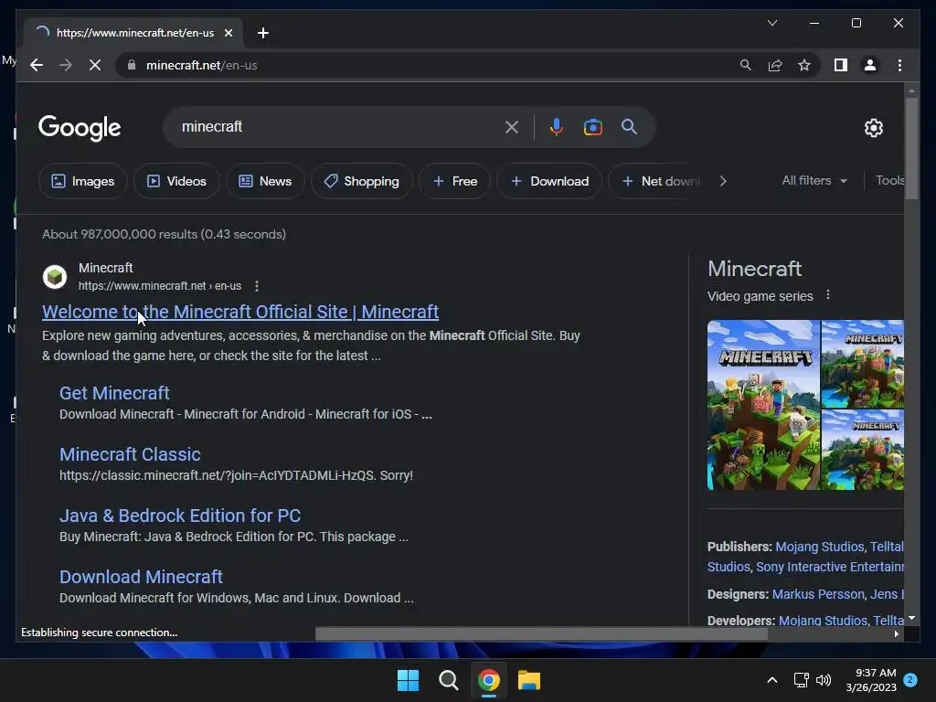The width and height of the screenshot is (936, 702).
Task: Click the Google logo
Action: point(80,128)
